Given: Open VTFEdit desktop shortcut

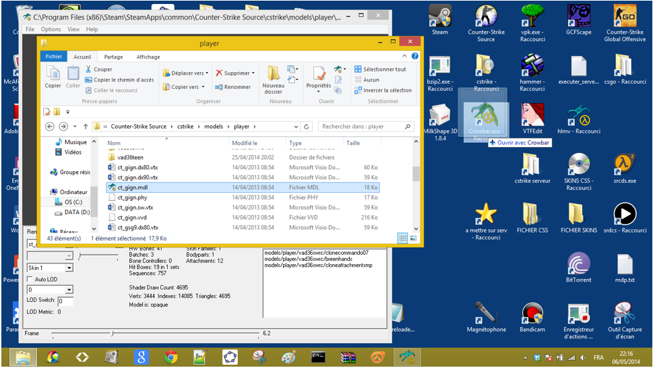Looking at the screenshot, I should tap(532, 119).
